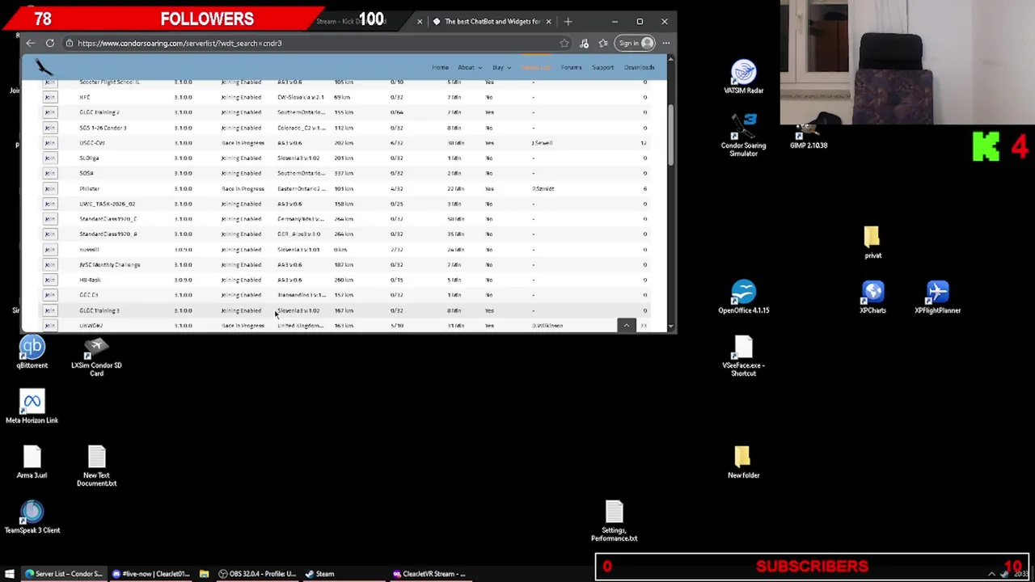1035x582 pixels.
Task: Open Meta Horizon Link desktop icon
Action: (x=32, y=407)
